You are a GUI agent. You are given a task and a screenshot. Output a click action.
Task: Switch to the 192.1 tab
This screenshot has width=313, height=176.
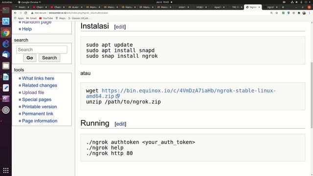pos(235,7)
